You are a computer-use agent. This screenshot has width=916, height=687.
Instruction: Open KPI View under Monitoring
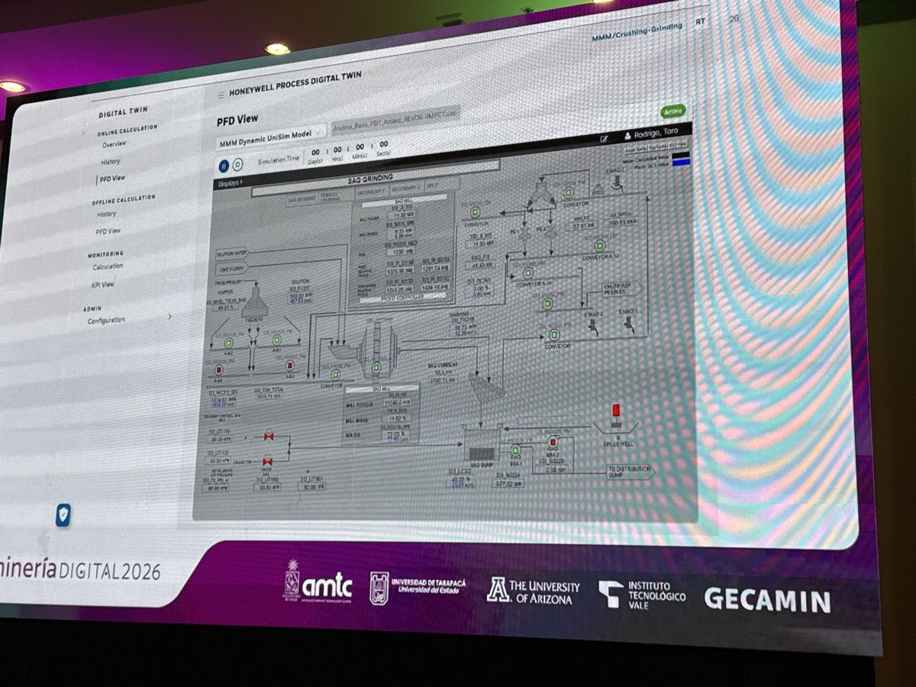click(x=102, y=285)
